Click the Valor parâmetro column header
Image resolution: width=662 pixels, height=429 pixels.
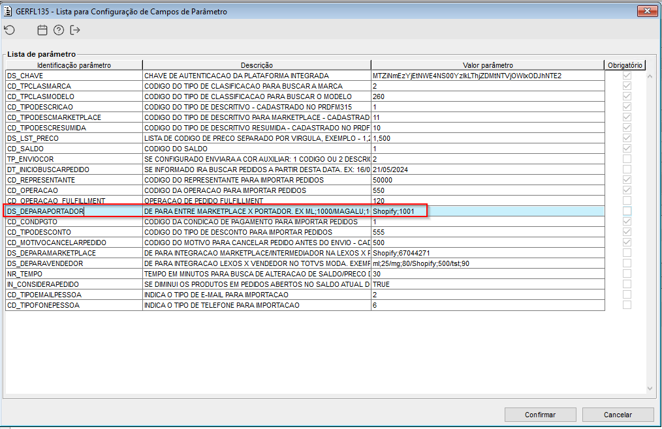pyautogui.click(x=488, y=65)
